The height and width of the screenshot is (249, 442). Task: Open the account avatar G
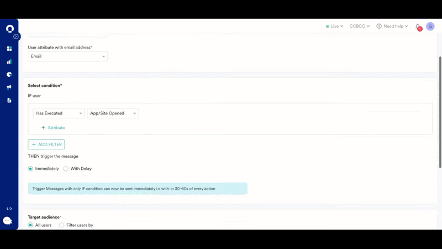point(430,26)
